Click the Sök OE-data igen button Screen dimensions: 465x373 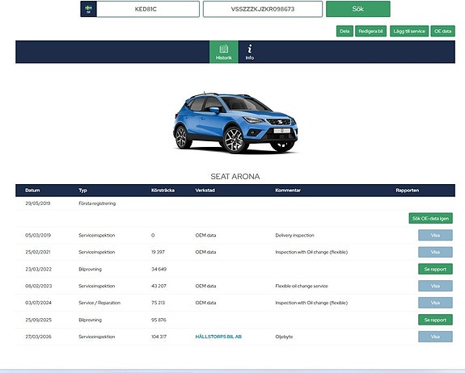pyautogui.click(x=430, y=219)
